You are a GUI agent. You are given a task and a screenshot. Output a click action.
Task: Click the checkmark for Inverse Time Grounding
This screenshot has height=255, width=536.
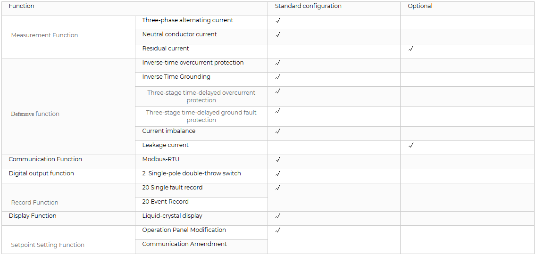(277, 77)
